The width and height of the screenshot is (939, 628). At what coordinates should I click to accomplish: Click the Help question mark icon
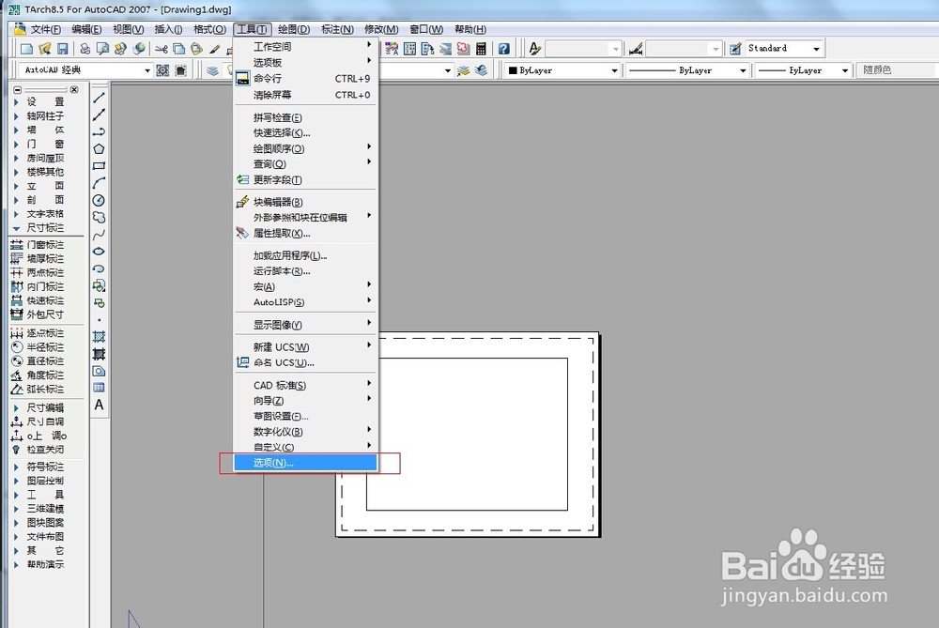(503, 49)
